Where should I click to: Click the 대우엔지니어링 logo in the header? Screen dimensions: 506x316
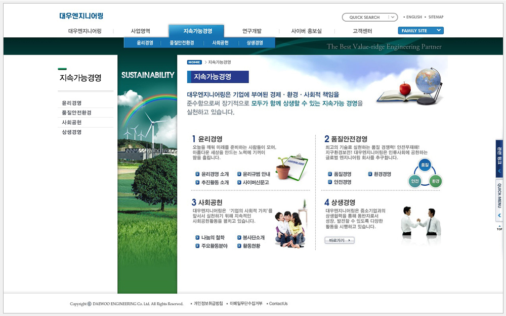point(81,16)
